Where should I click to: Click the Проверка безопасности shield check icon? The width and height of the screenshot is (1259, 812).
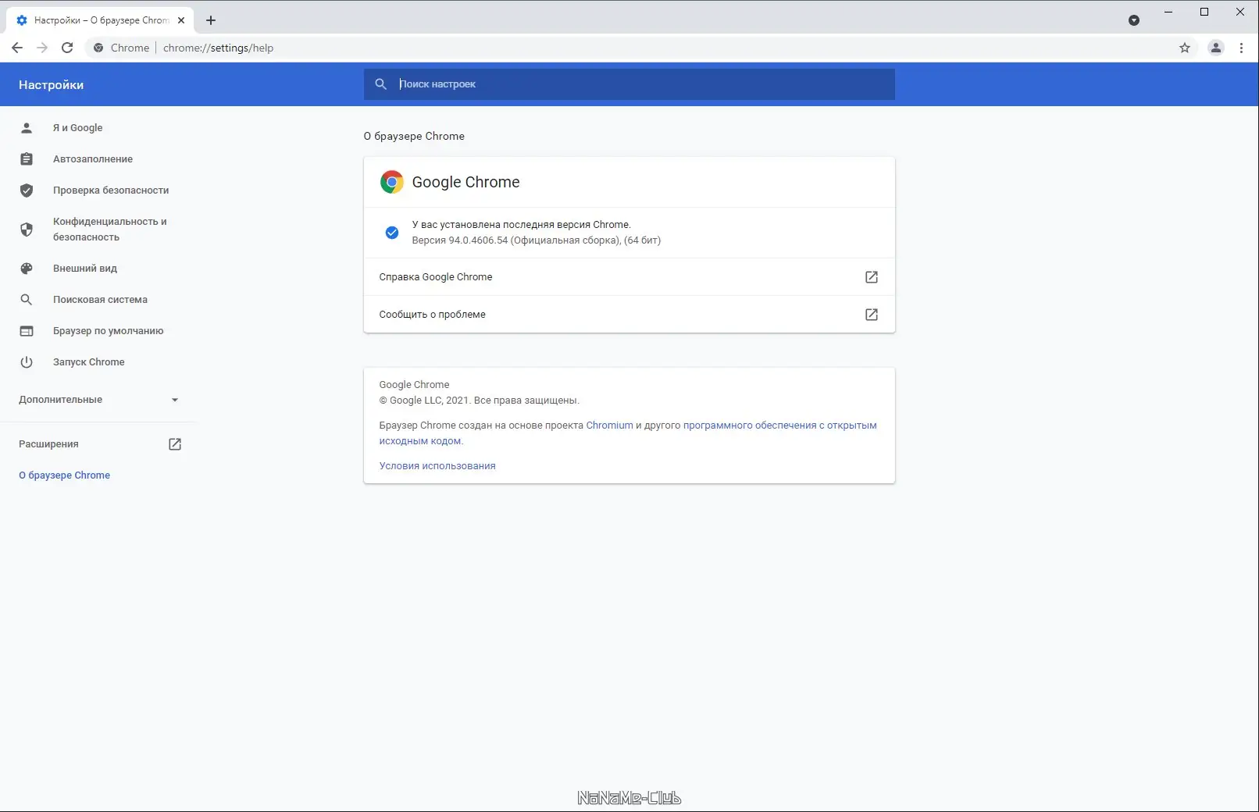[27, 190]
